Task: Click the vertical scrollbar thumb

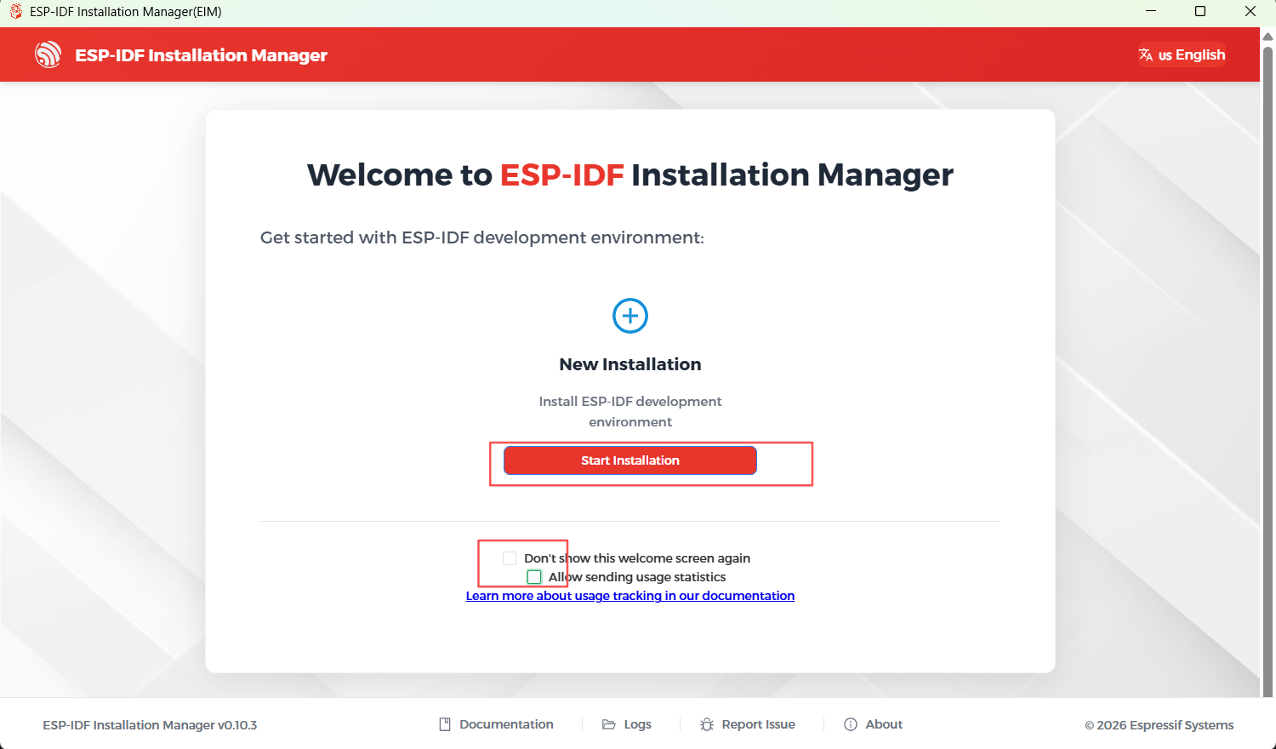Action: point(1267,370)
